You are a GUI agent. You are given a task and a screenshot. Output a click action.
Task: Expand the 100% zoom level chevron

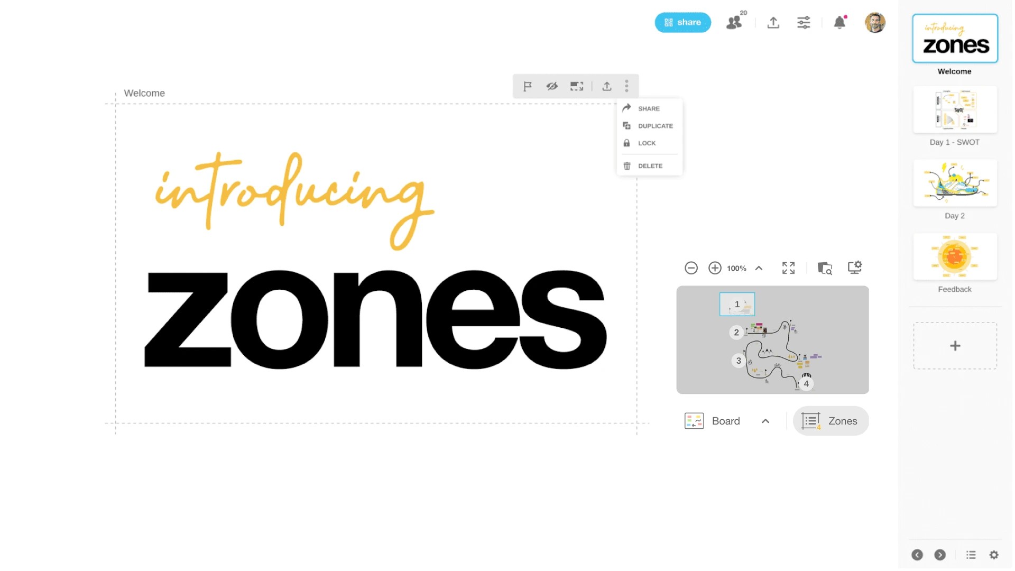(759, 268)
